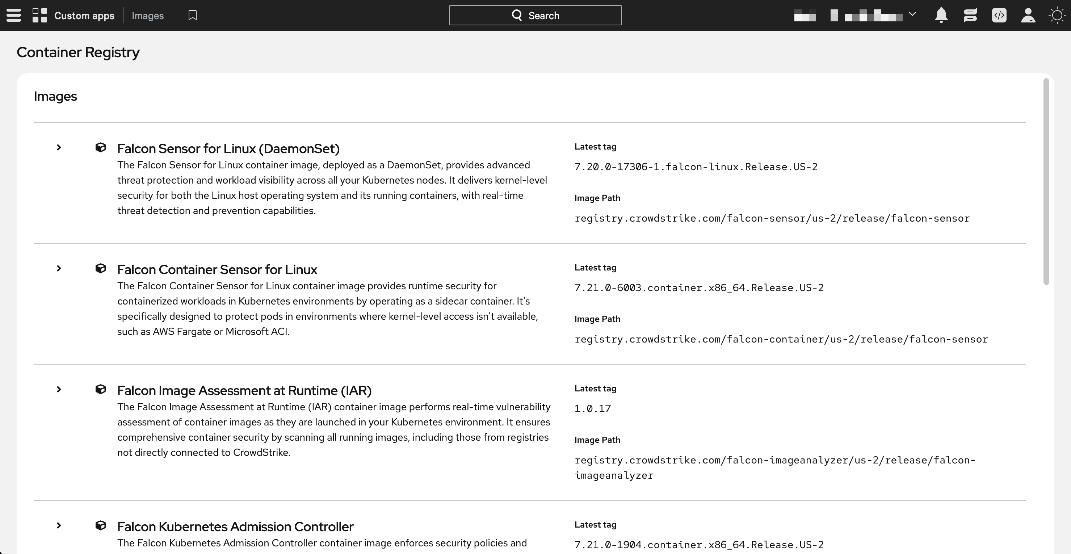Click the Falcon Container Sensor package icon
This screenshot has height=554, width=1071.
(x=101, y=268)
